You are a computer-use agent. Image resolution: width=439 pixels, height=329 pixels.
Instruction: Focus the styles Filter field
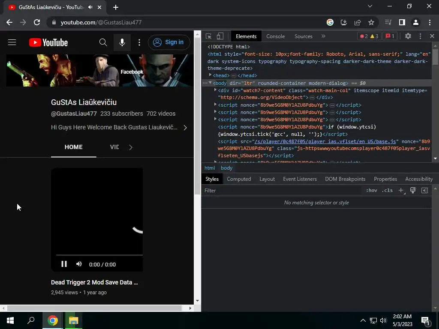click(281, 191)
